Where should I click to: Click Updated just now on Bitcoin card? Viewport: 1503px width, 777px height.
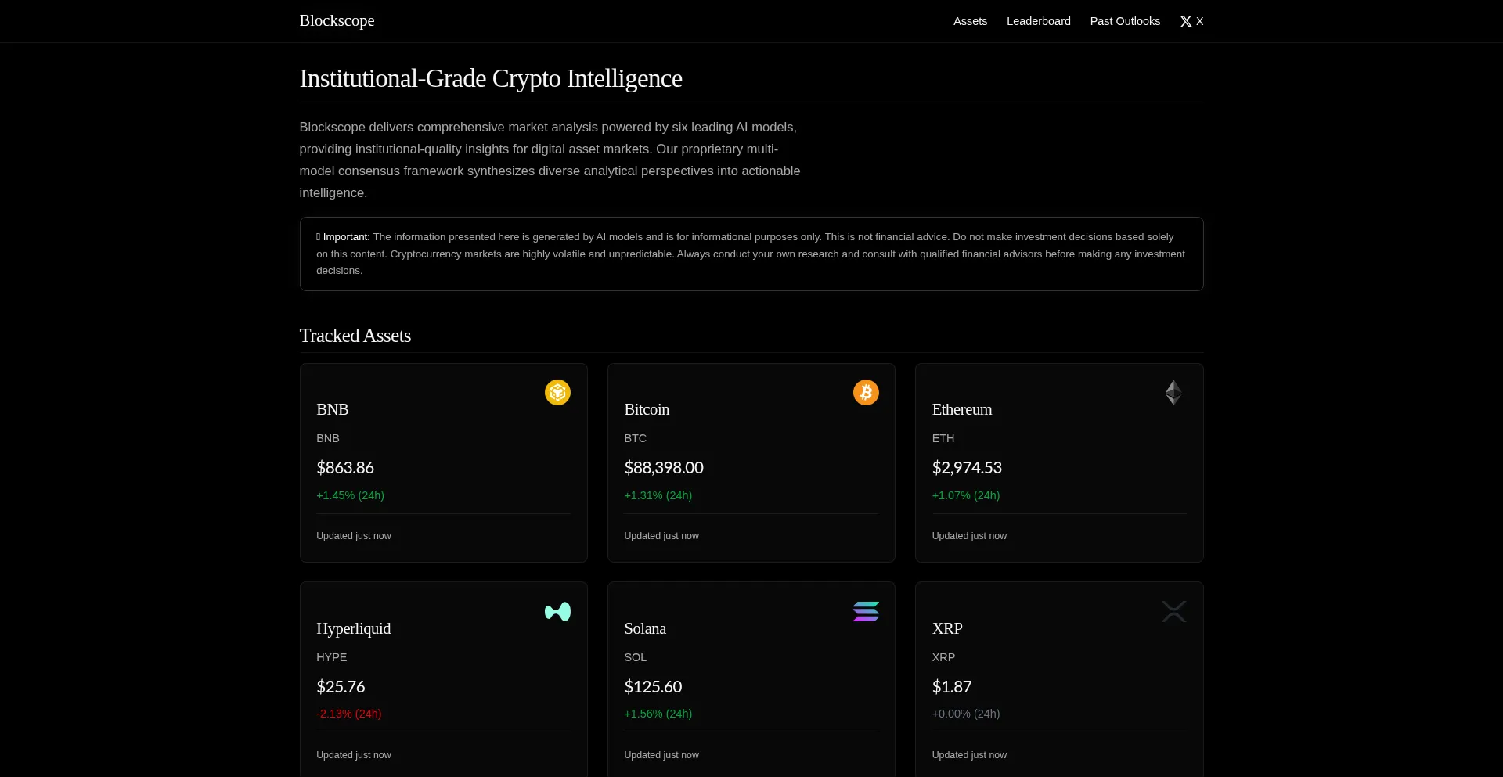(661, 536)
